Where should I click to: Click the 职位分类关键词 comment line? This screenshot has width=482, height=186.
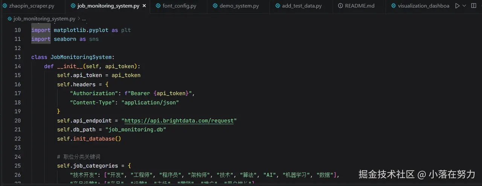click(79, 157)
